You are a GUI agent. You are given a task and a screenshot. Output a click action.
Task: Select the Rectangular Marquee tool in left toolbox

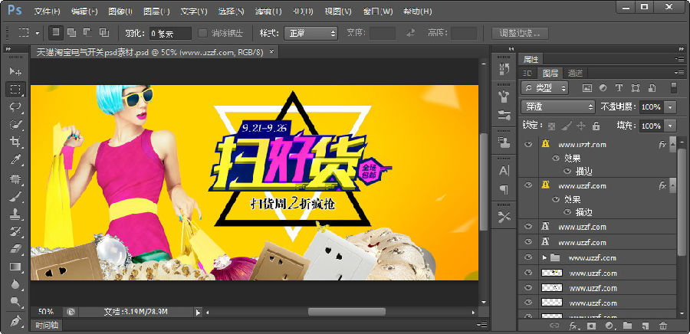(x=15, y=89)
